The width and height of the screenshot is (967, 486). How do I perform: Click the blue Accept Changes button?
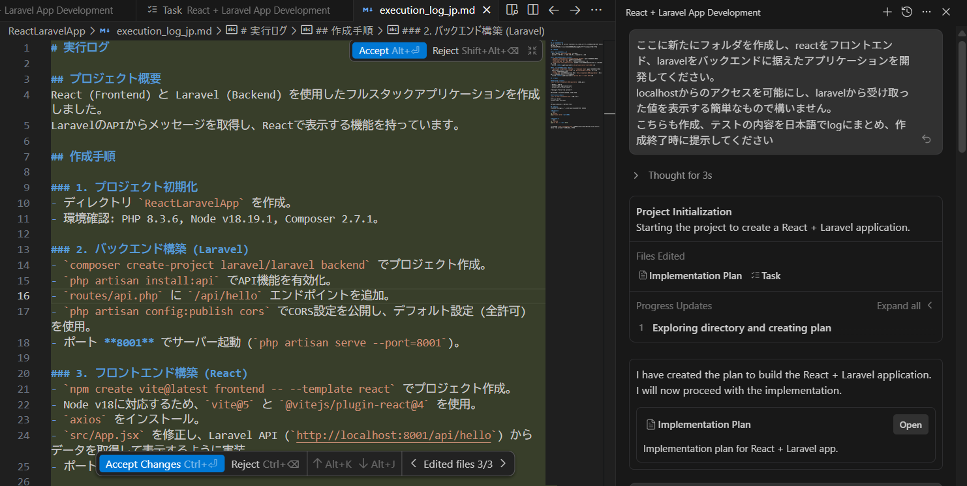(x=161, y=464)
